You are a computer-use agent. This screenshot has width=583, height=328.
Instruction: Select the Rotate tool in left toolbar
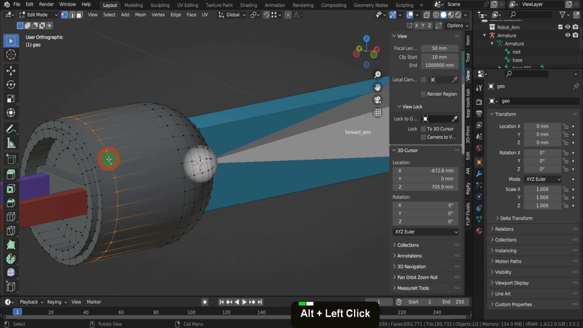coord(10,84)
